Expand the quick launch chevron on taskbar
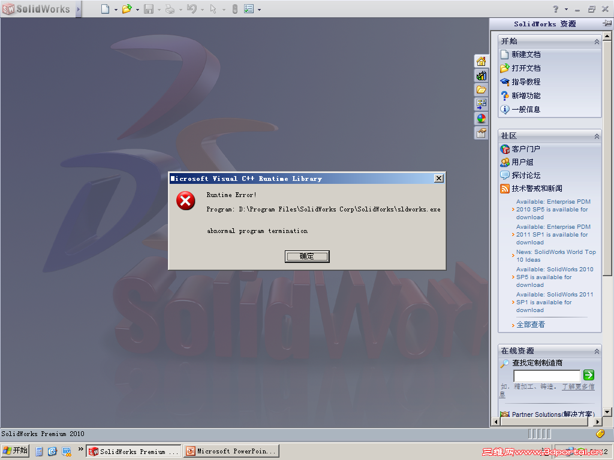Viewport: 614px width, 460px height. pos(81,449)
